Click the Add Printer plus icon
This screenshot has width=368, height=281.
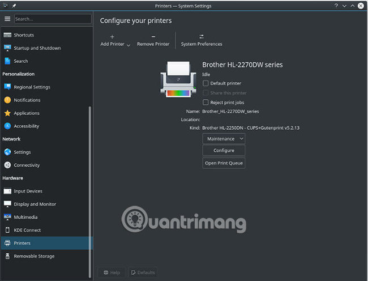click(x=112, y=37)
